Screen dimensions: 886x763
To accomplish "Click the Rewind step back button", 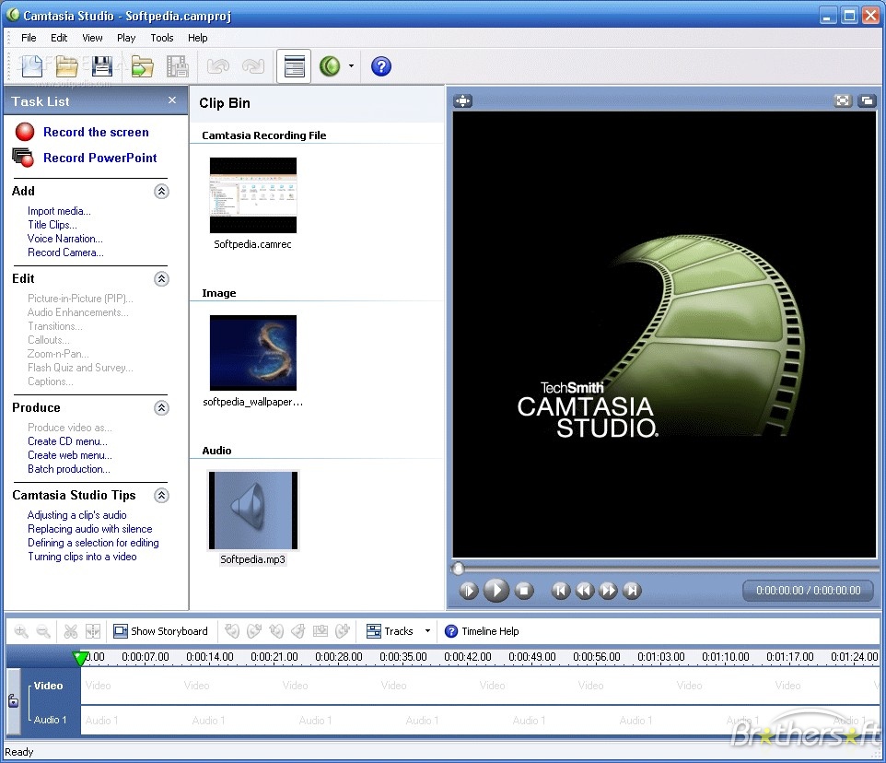I will coord(585,592).
